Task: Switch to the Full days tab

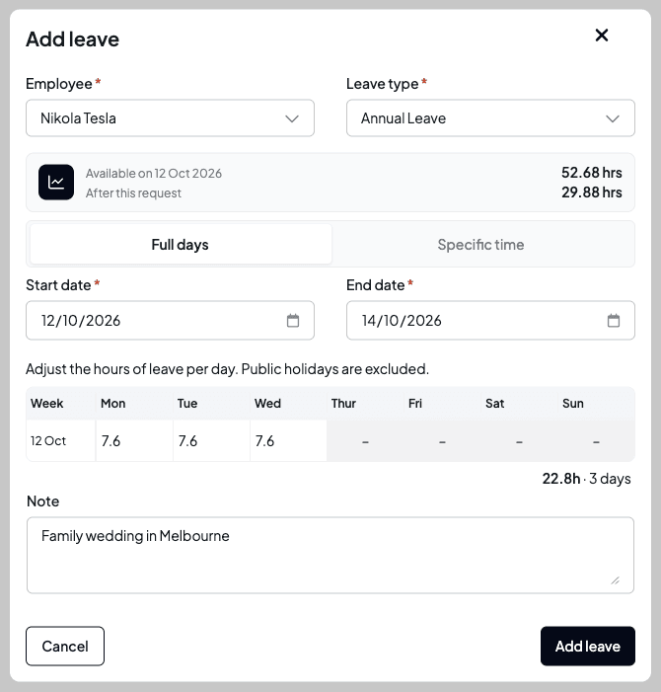Action: pos(181,244)
